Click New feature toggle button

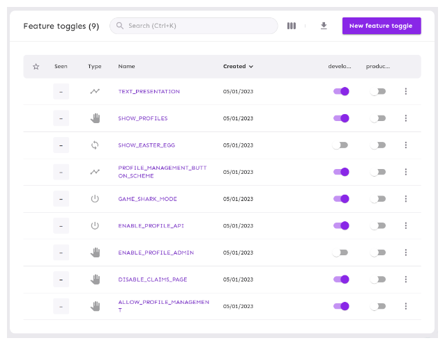[x=382, y=26]
